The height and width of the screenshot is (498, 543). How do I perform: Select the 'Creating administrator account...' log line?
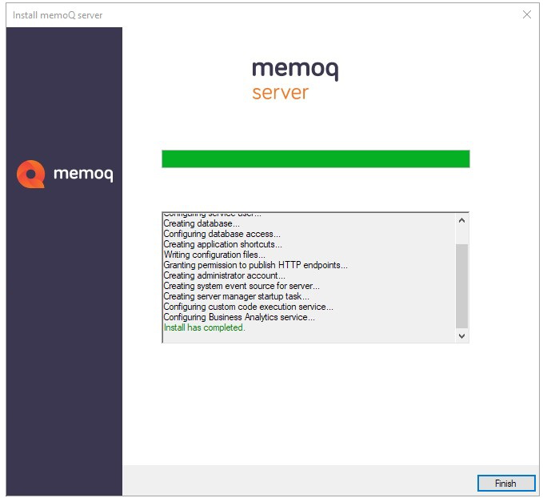point(224,275)
